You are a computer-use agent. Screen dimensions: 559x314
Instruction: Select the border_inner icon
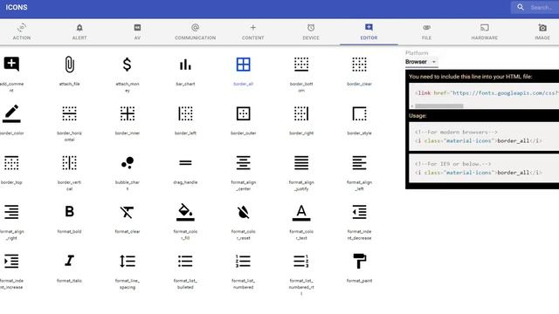128,113
